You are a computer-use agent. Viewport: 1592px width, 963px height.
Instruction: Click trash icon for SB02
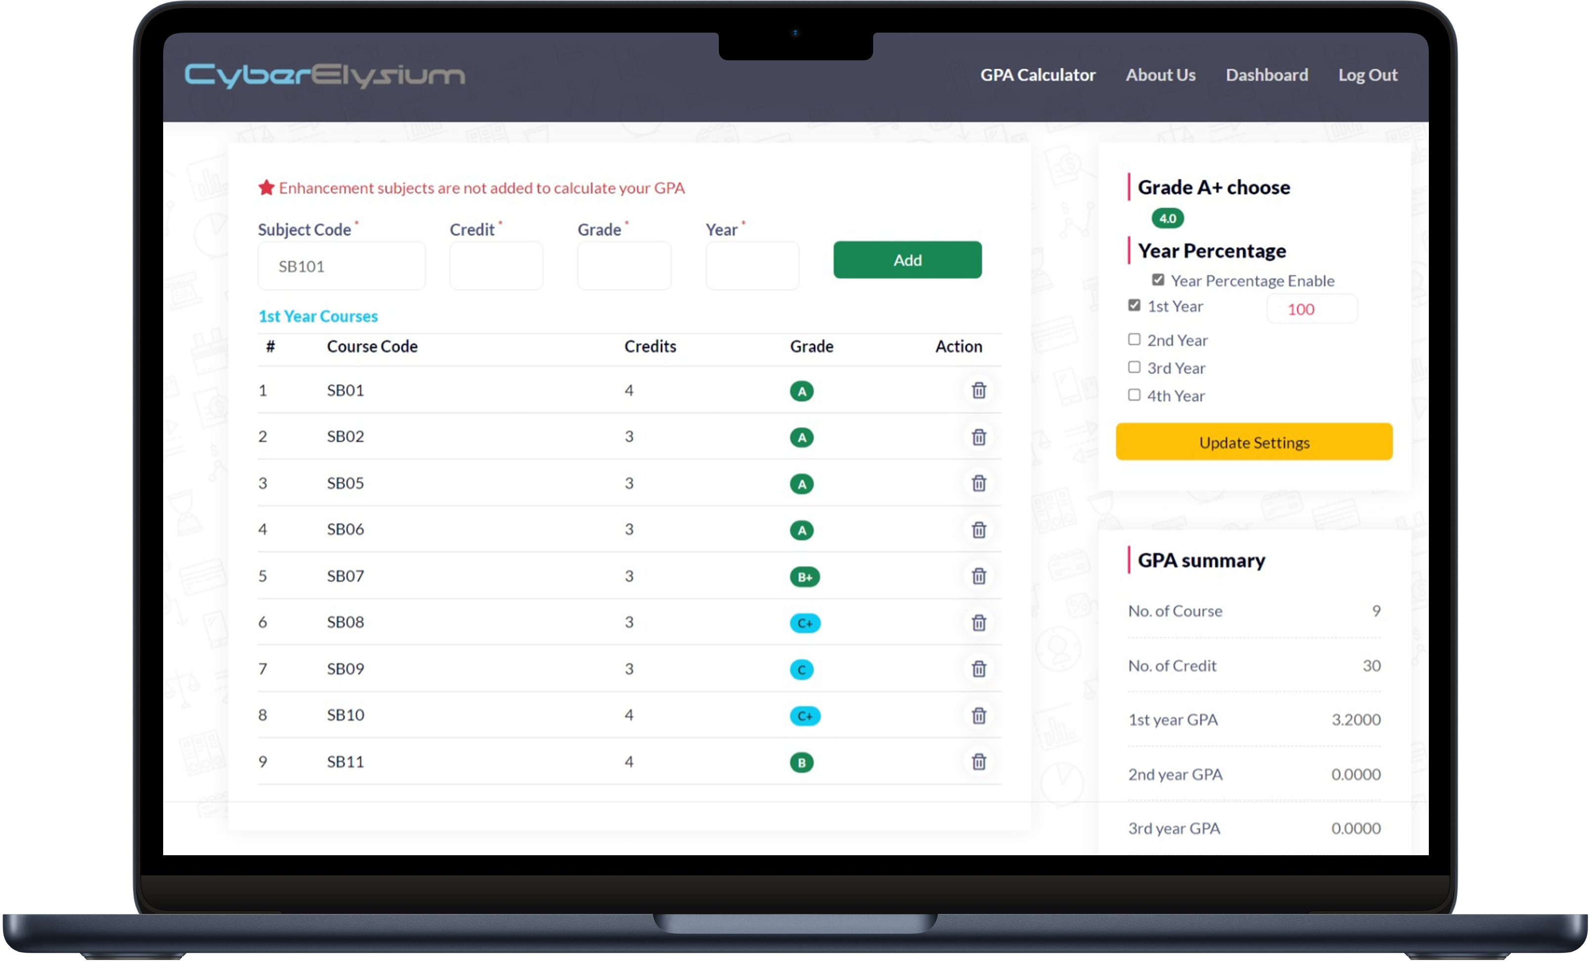point(979,437)
